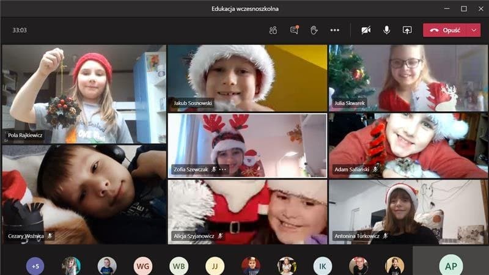Click the Jakub Sosnowski name label
This screenshot has height=275, width=489.
coord(193,103)
